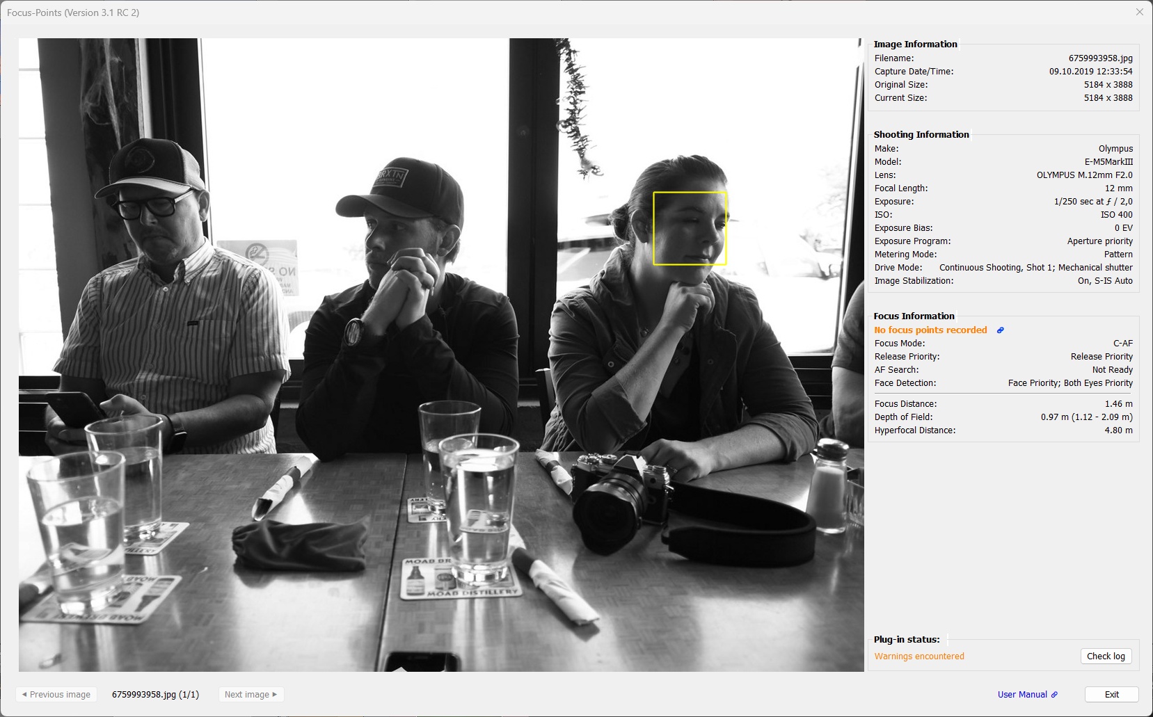Open the User Manual link
Image resolution: width=1153 pixels, height=717 pixels.
click(x=1024, y=694)
